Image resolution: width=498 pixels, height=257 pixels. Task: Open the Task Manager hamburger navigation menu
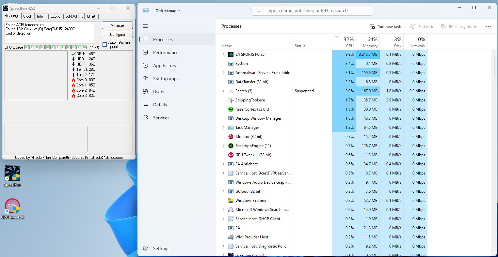[145, 26]
